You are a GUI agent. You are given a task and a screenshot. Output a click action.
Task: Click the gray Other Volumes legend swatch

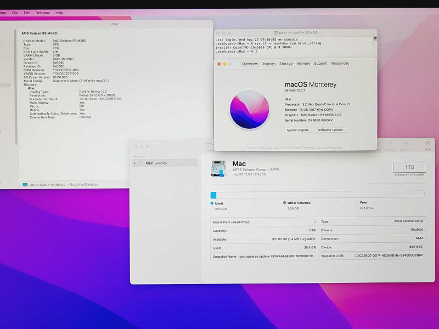[x=284, y=202]
